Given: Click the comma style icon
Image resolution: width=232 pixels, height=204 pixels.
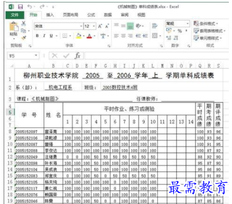Looking at the screenshot, I should pos(187,31).
